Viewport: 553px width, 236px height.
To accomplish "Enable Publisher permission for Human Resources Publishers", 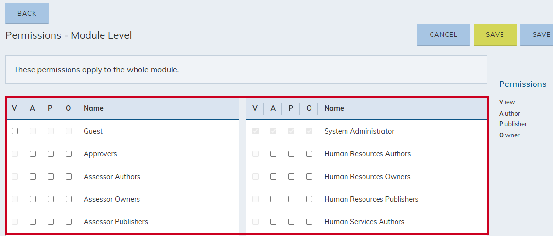I will pyautogui.click(x=291, y=199).
